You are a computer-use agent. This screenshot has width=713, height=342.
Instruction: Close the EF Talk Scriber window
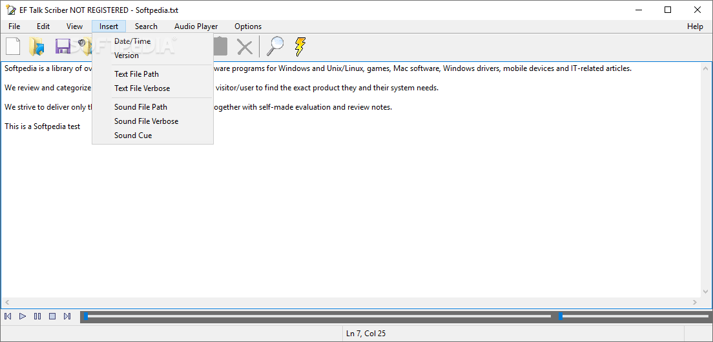(697, 10)
